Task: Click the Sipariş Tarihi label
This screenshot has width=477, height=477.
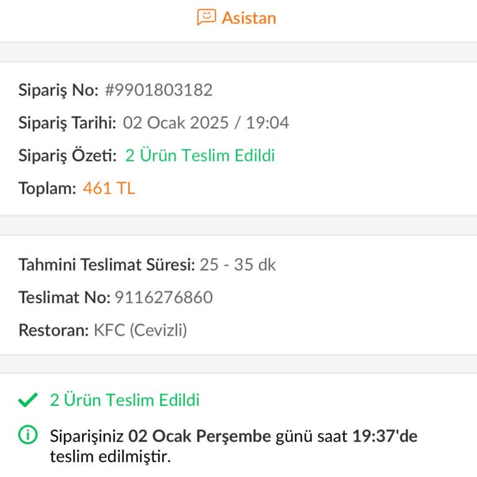Action: click(x=67, y=122)
